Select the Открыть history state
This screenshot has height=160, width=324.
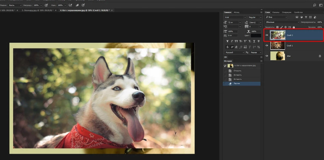point(237,71)
